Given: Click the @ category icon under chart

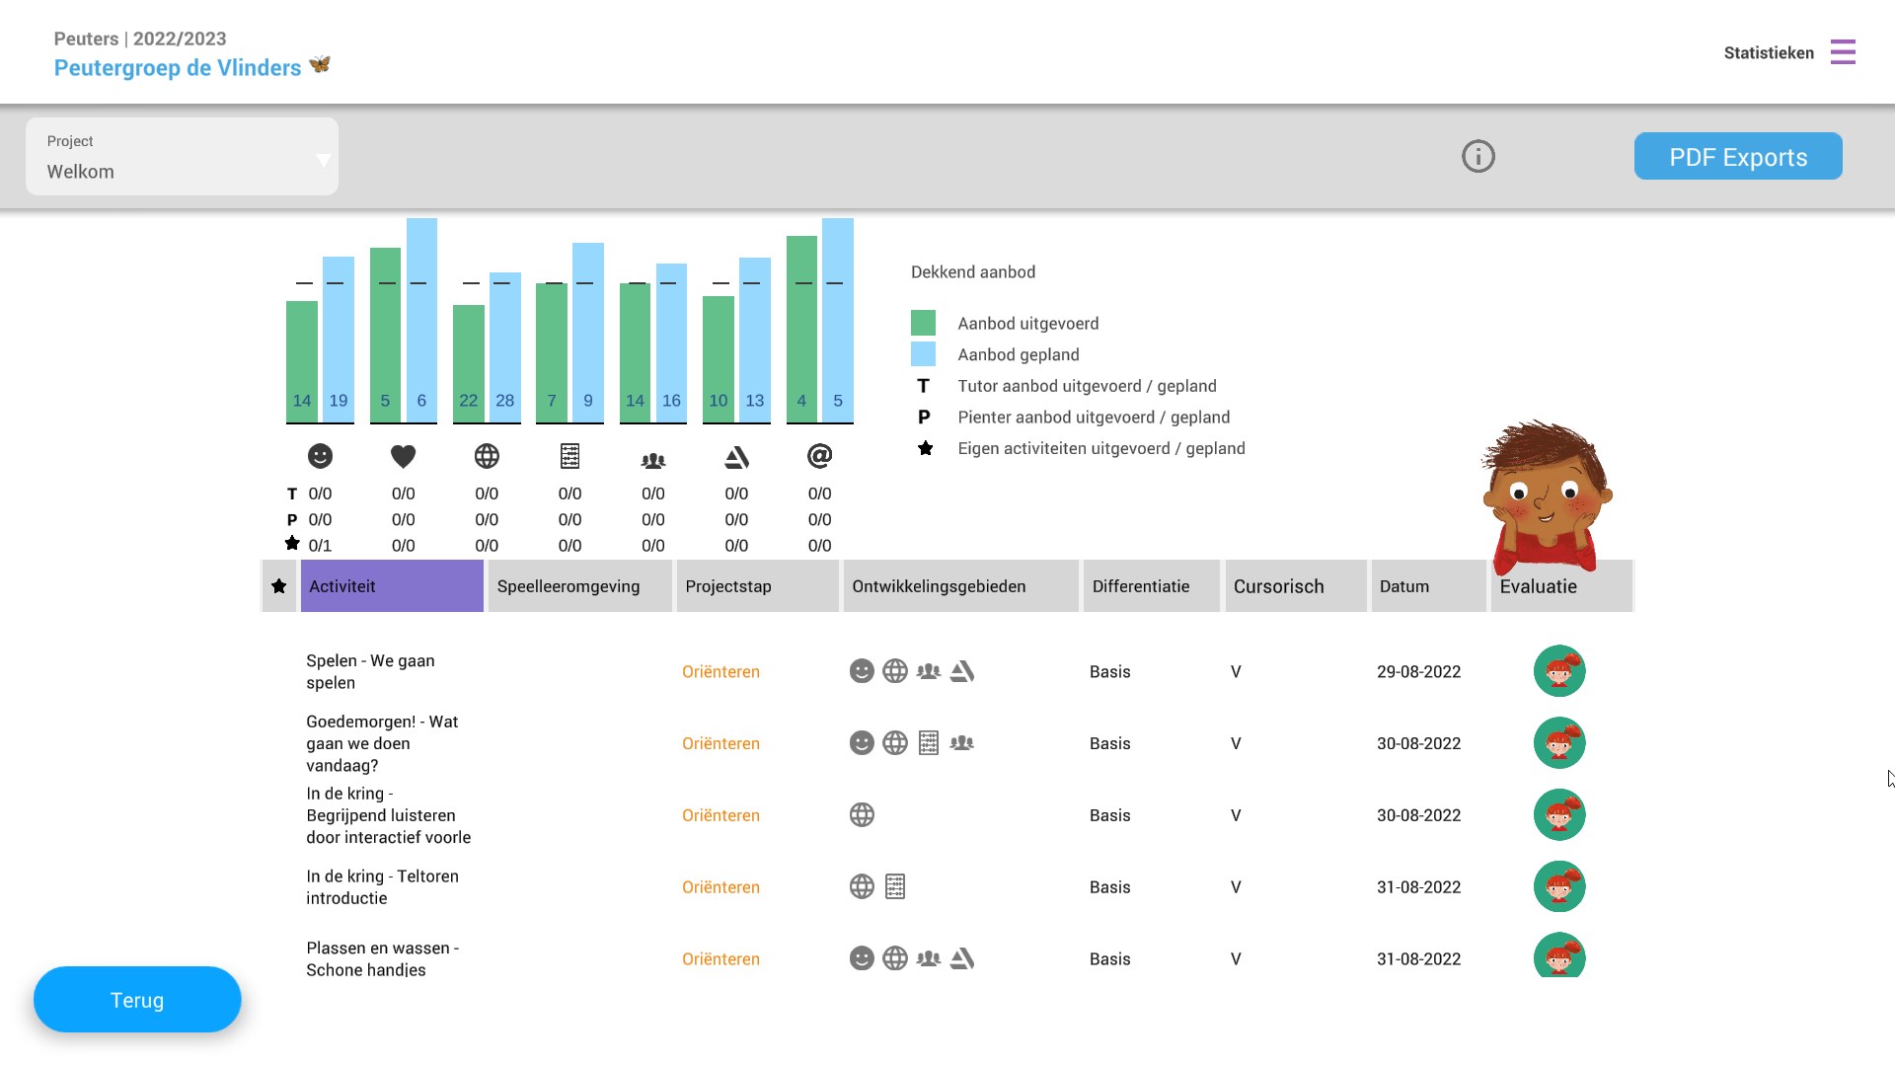Looking at the screenshot, I should (819, 456).
